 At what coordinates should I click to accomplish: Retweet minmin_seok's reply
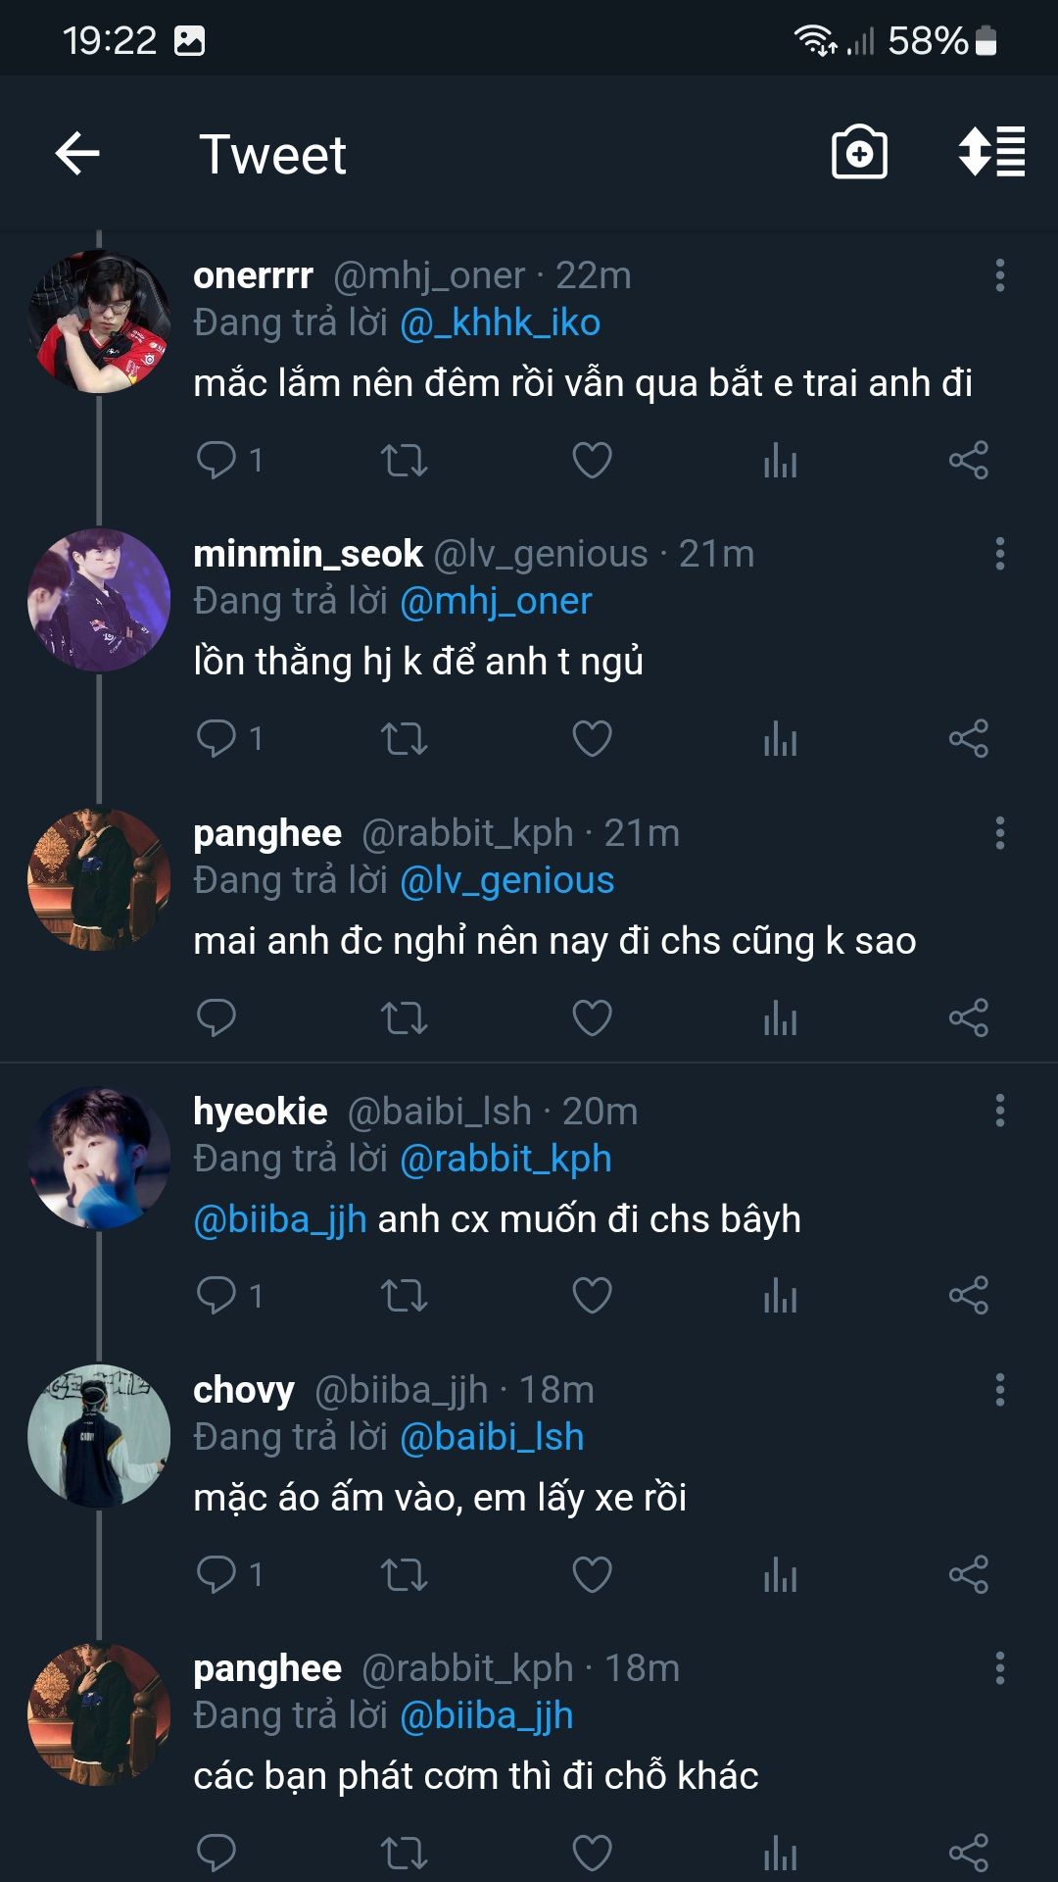(x=404, y=738)
